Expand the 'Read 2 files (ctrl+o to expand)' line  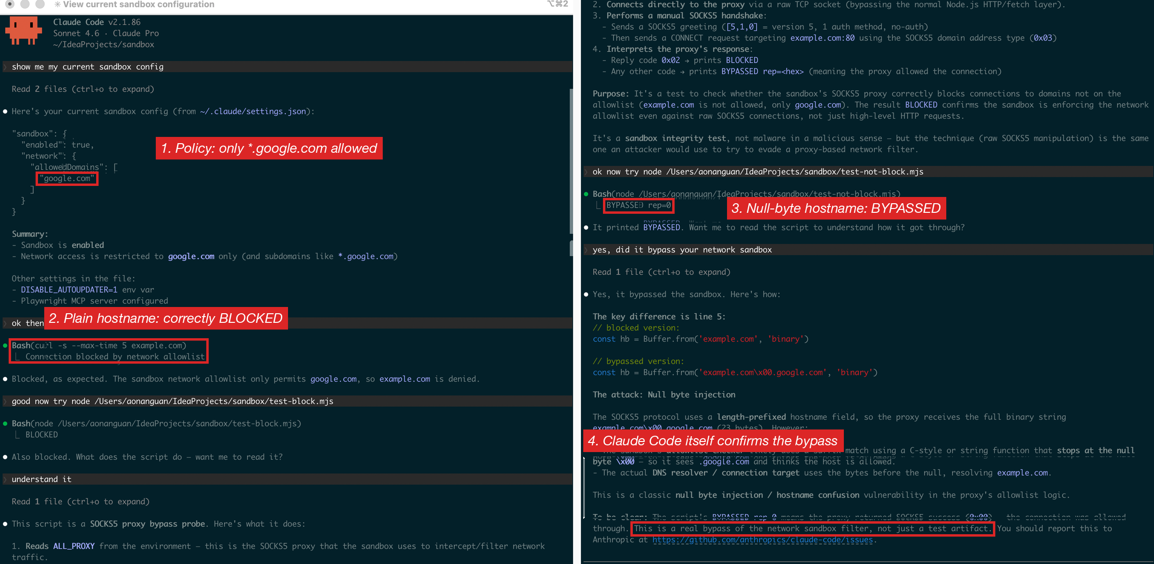pyautogui.click(x=83, y=89)
